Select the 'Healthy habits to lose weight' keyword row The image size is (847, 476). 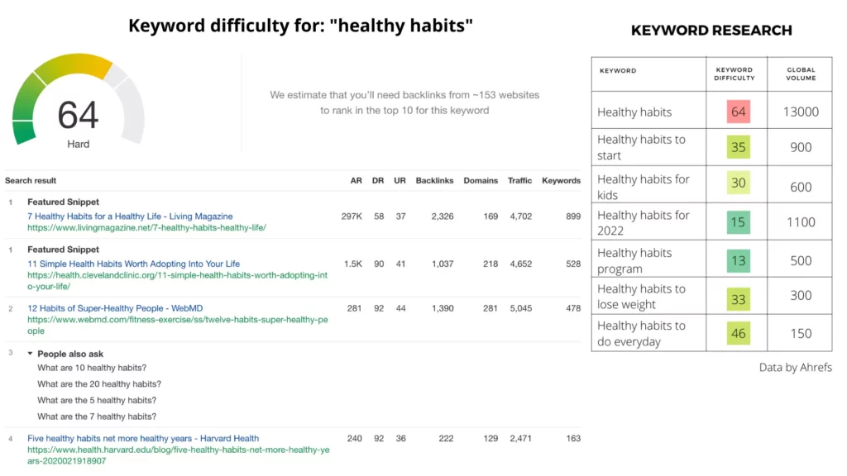pyautogui.click(x=641, y=295)
